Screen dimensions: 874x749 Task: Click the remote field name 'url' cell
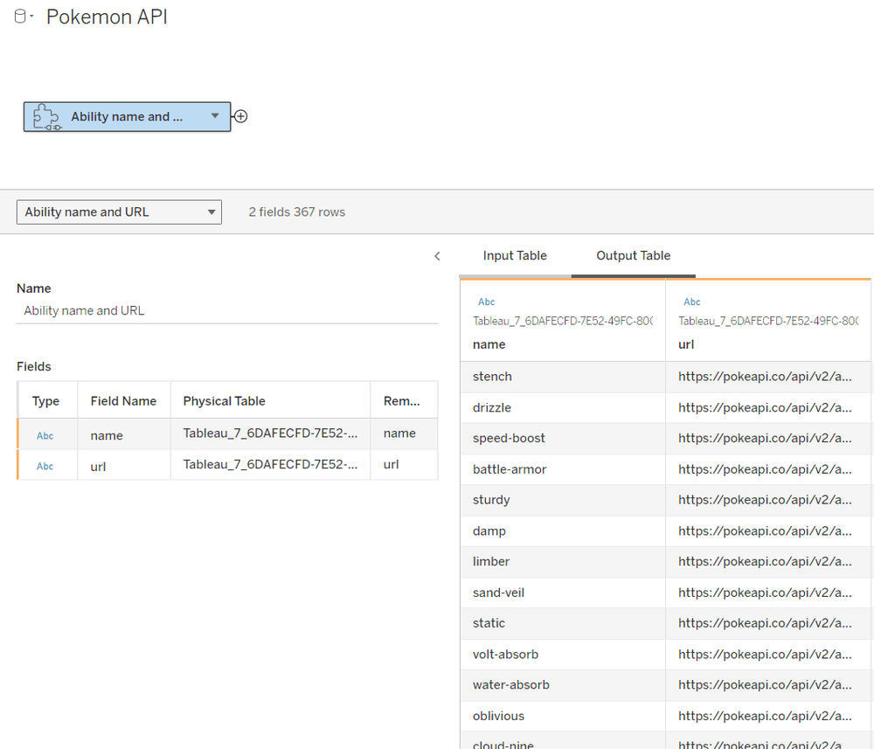click(404, 464)
